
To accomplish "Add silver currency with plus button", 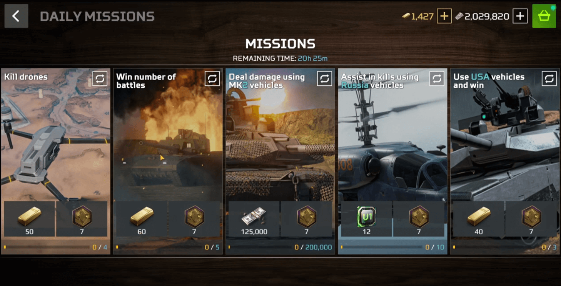I will click(x=520, y=16).
